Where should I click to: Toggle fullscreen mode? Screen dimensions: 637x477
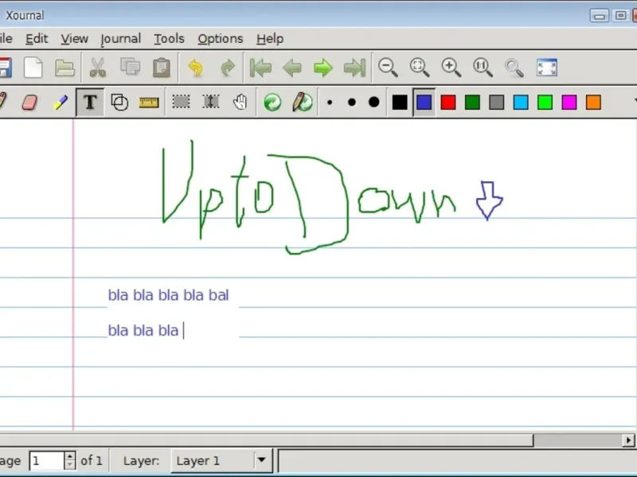tap(547, 68)
